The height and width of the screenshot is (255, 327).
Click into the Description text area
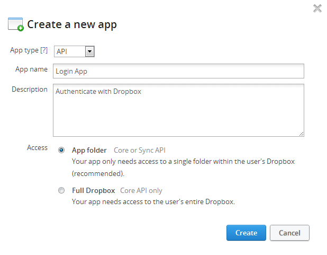pos(178,110)
